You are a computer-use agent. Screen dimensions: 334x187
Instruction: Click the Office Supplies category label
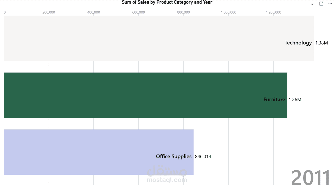click(174, 157)
